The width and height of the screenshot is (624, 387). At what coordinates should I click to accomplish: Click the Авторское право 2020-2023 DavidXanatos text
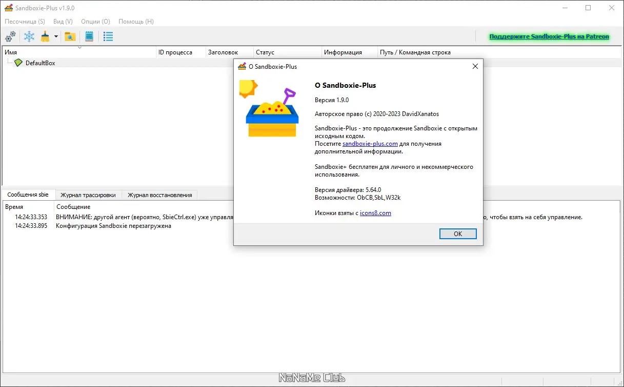coord(376,114)
